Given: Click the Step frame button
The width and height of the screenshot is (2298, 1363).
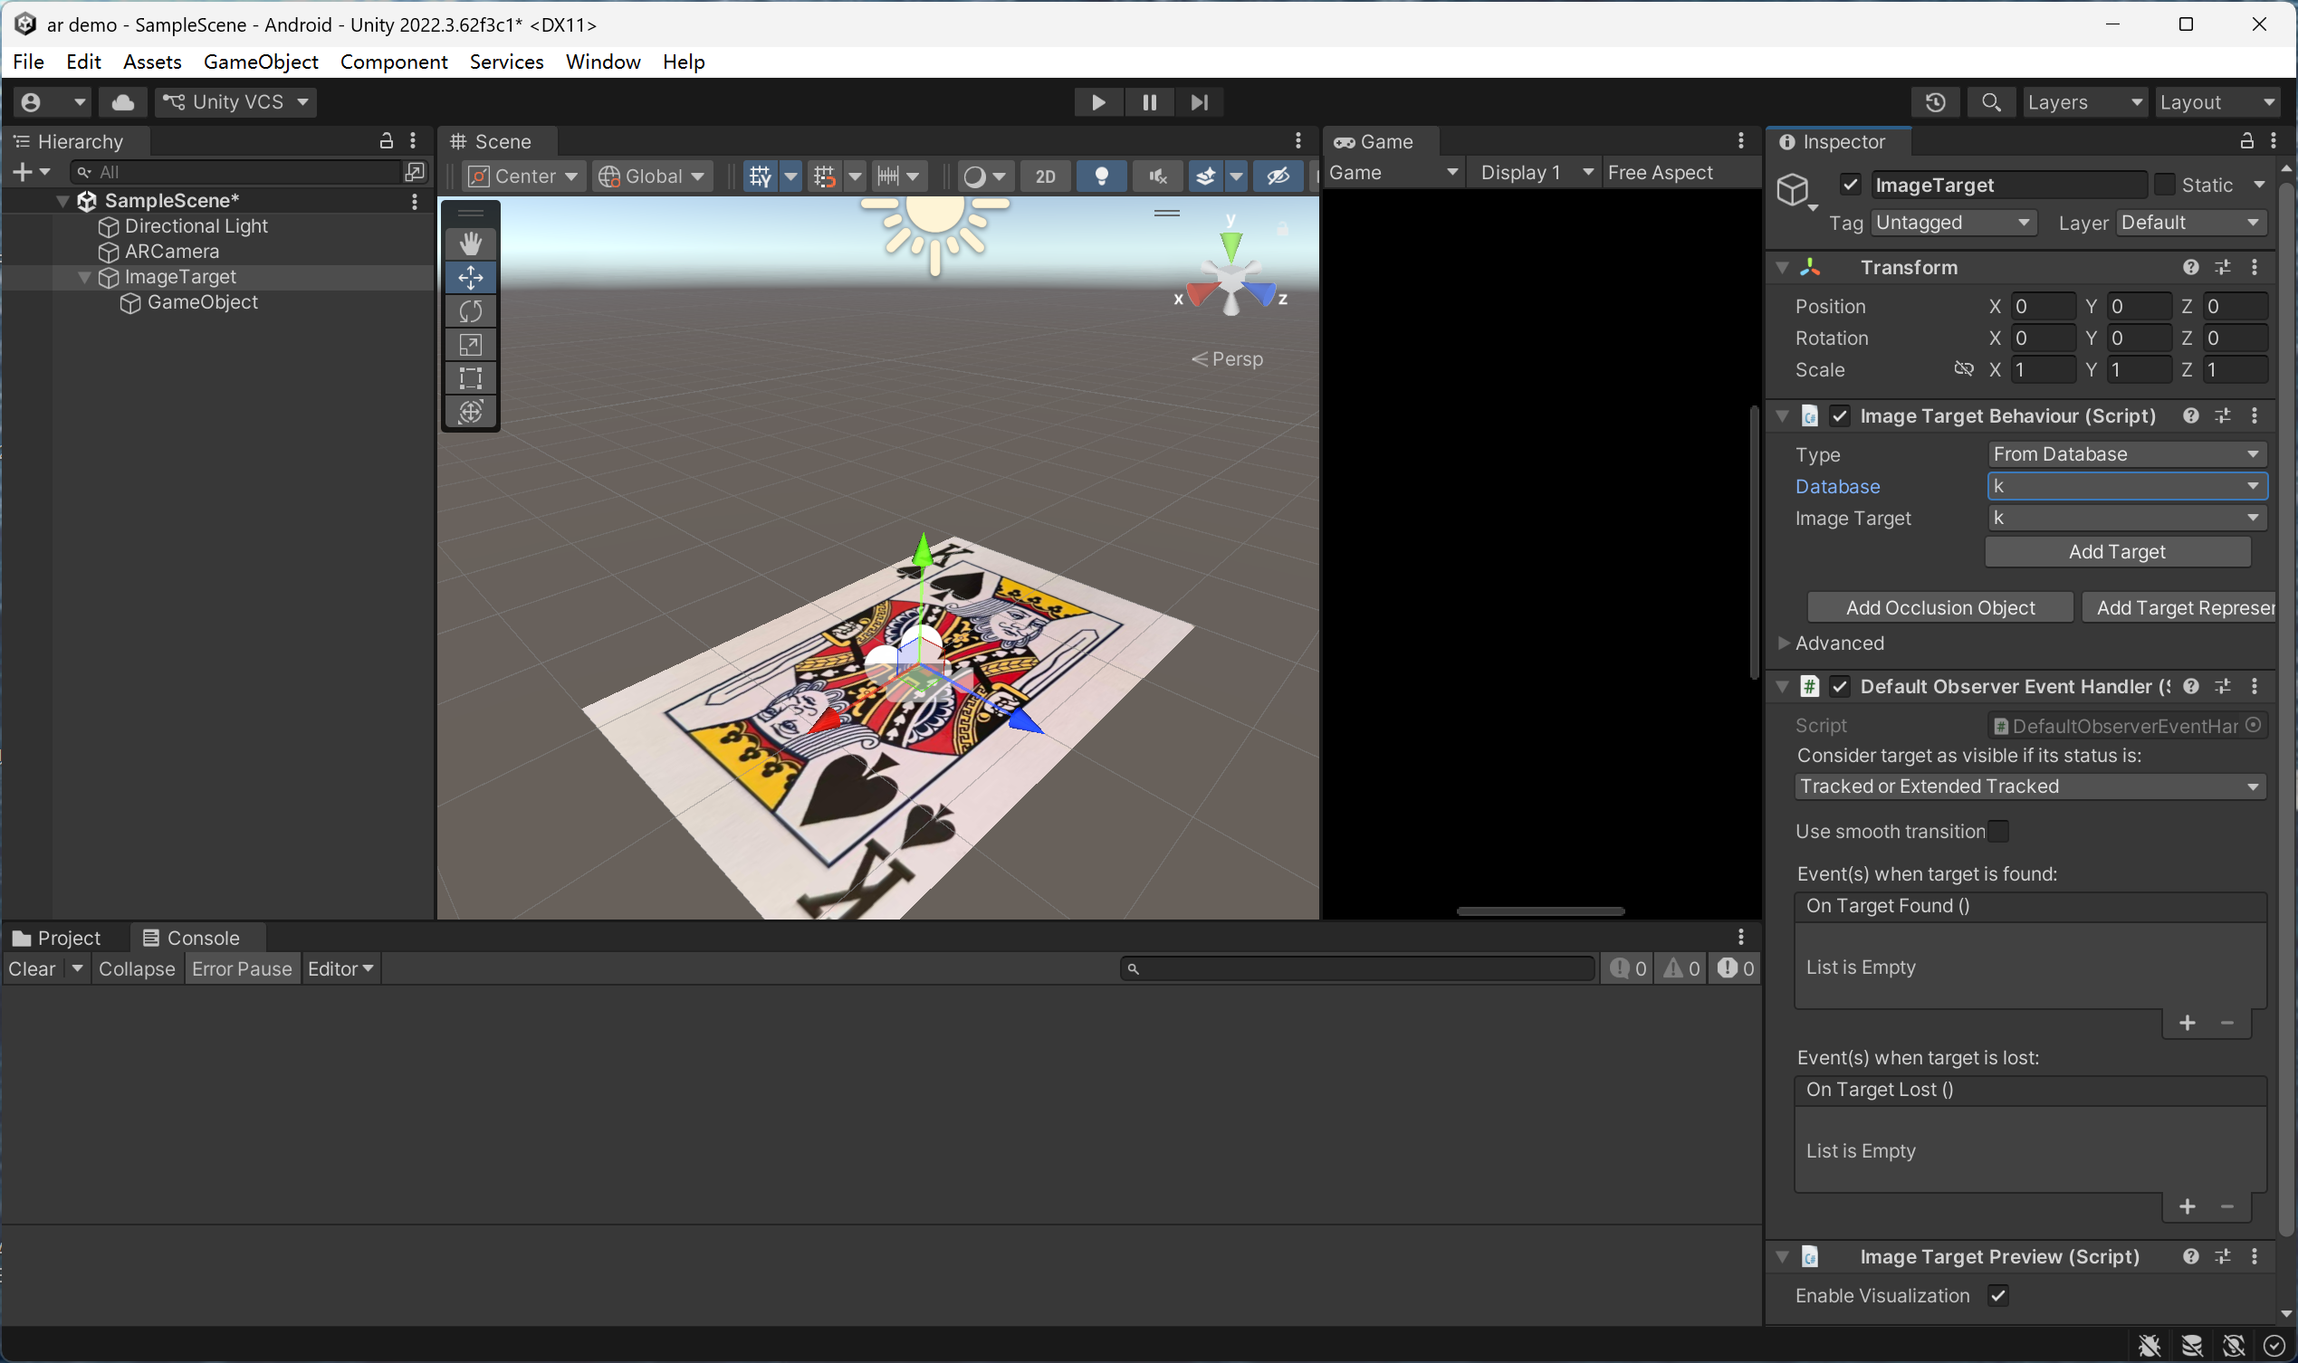Looking at the screenshot, I should [x=1198, y=102].
